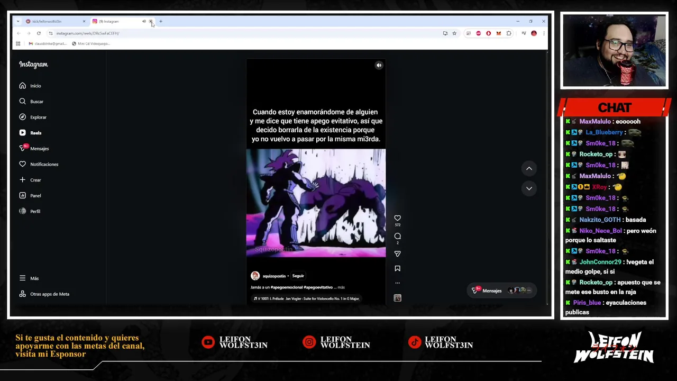The height and width of the screenshot is (381, 677).
Task: Save the reel with bookmark icon
Action: click(397, 268)
